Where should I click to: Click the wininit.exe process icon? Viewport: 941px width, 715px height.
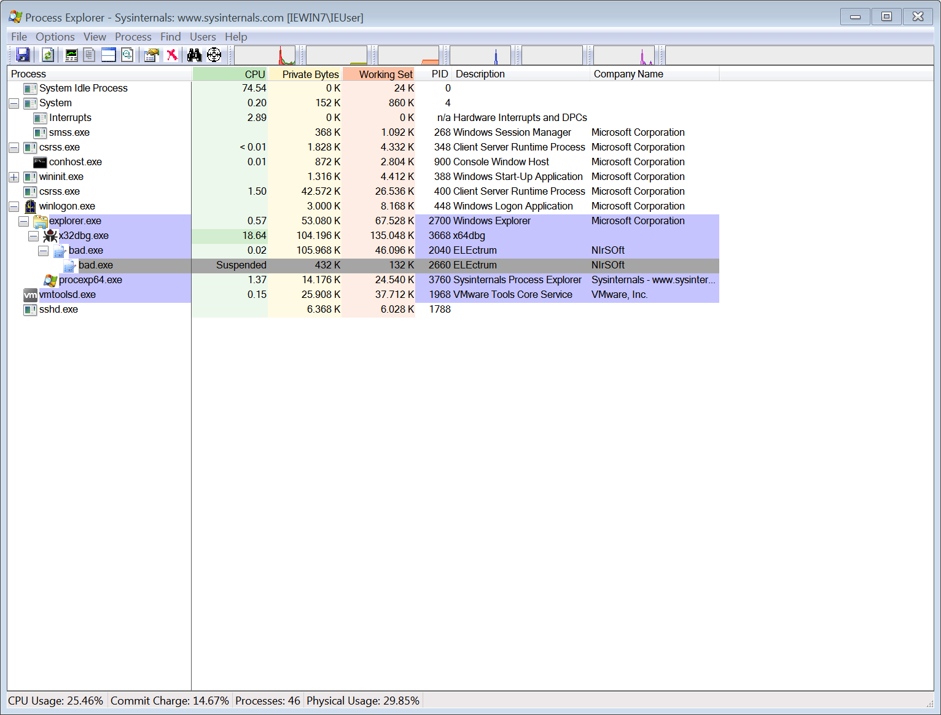pyautogui.click(x=30, y=177)
